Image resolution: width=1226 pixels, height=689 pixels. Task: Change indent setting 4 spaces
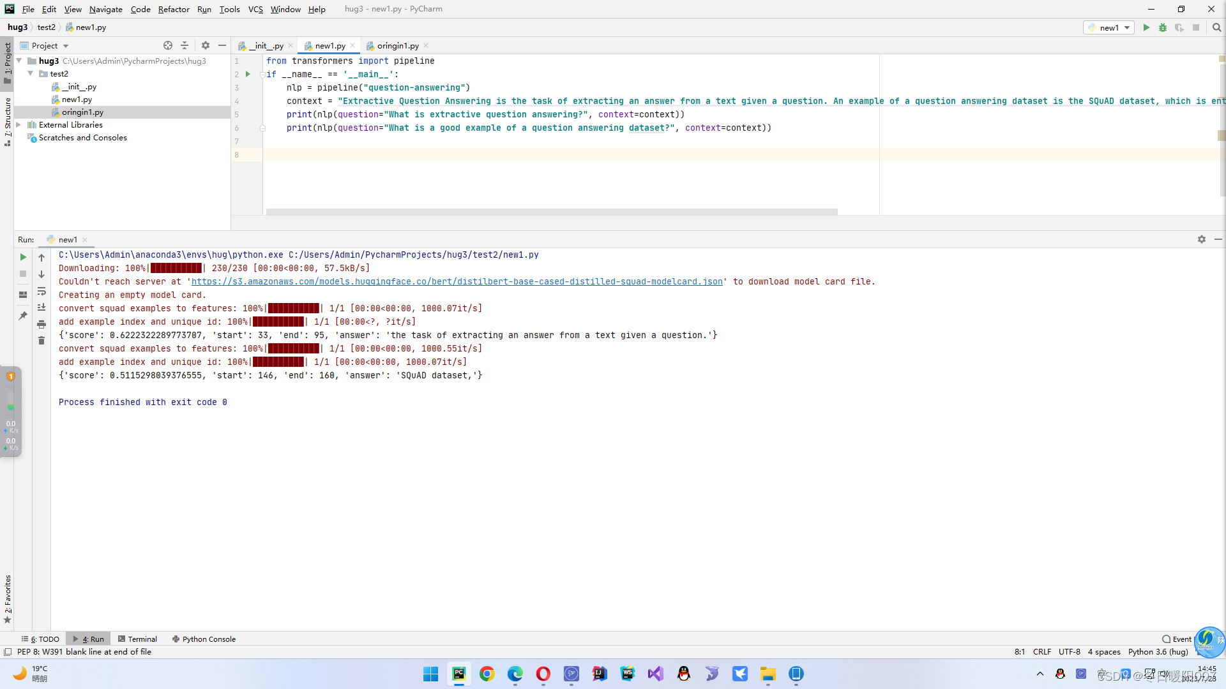coord(1104,651)
